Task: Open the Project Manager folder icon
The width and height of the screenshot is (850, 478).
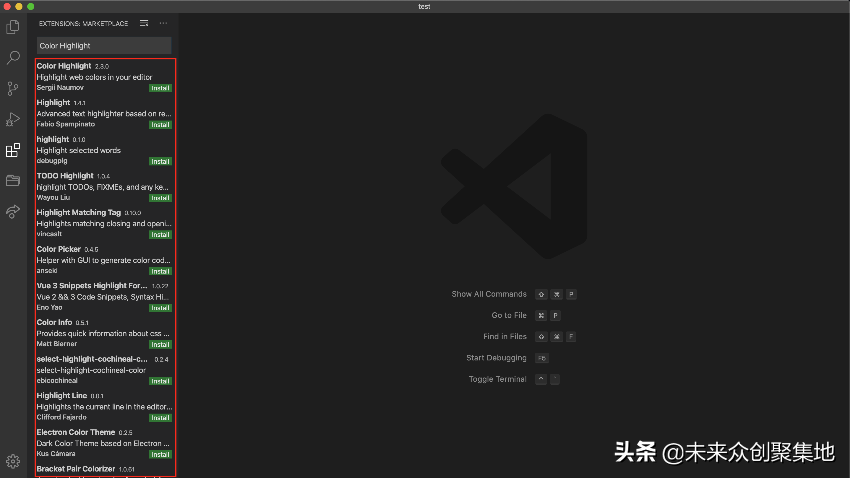Action: click(13, 181)
